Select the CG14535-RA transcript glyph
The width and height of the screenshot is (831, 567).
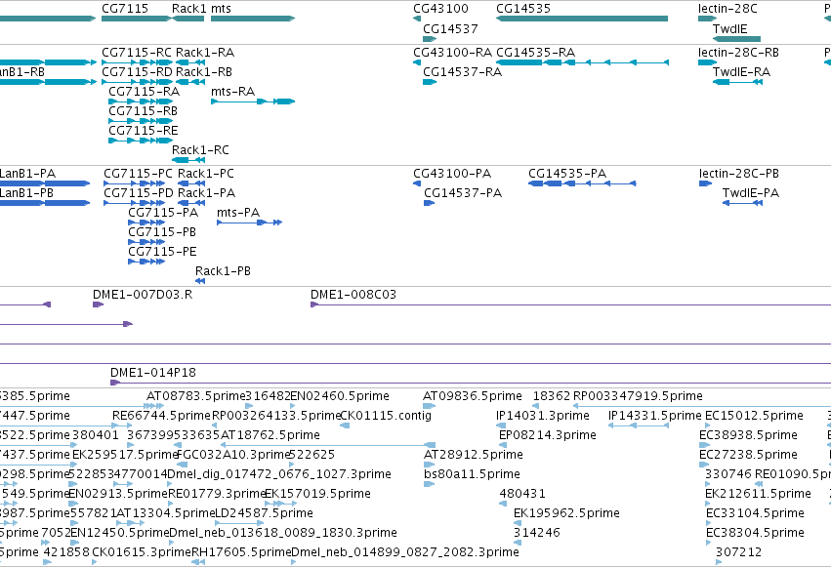pyautogui.click(x=582, y=62)
